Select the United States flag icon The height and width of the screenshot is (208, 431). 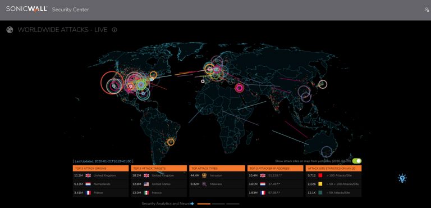pyautogui.click(x=146, y=184)
